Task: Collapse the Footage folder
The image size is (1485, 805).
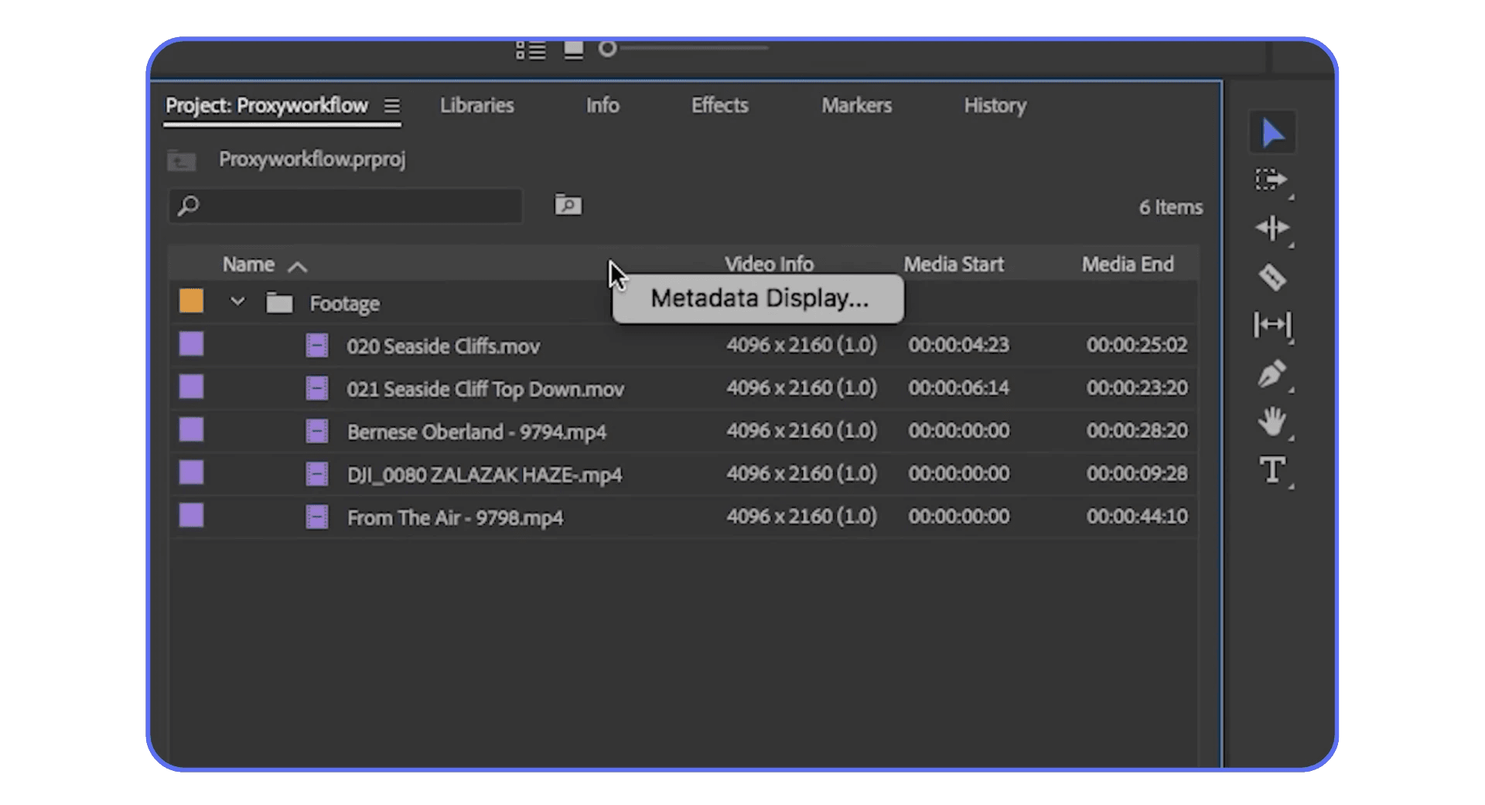Action: (237, 302)
